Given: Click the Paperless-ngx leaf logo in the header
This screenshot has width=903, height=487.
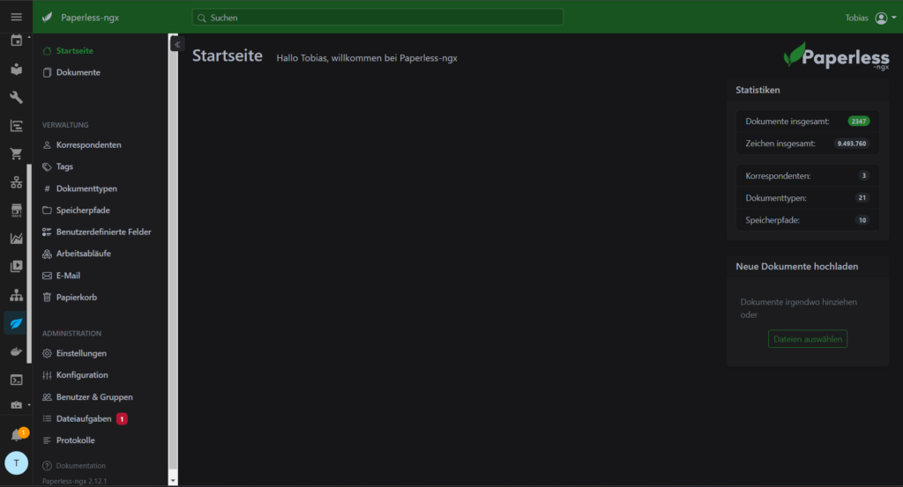Looking at the screenshot, I should pos(48,18).
